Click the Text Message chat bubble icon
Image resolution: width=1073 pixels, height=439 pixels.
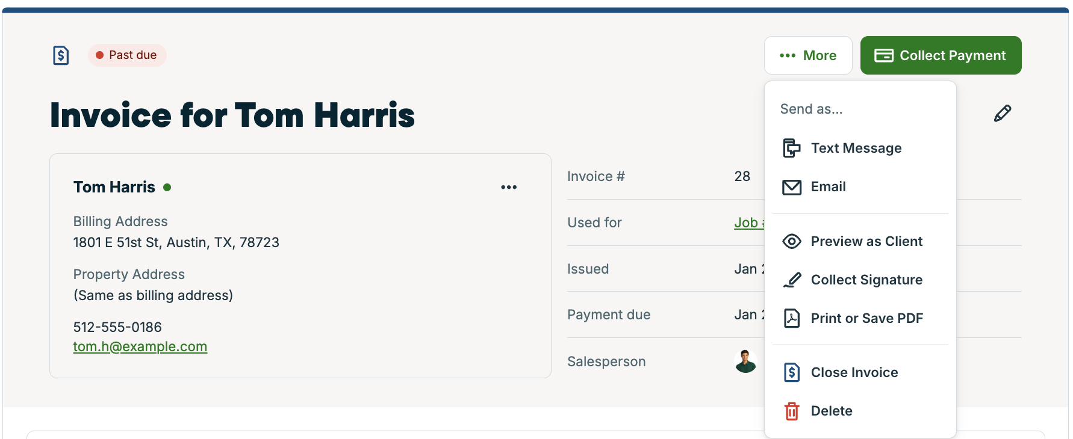coord(792,148)
